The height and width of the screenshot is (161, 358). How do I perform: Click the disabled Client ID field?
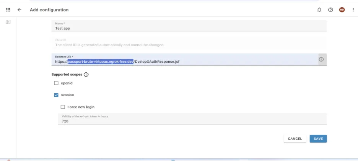tap(189, 43)
